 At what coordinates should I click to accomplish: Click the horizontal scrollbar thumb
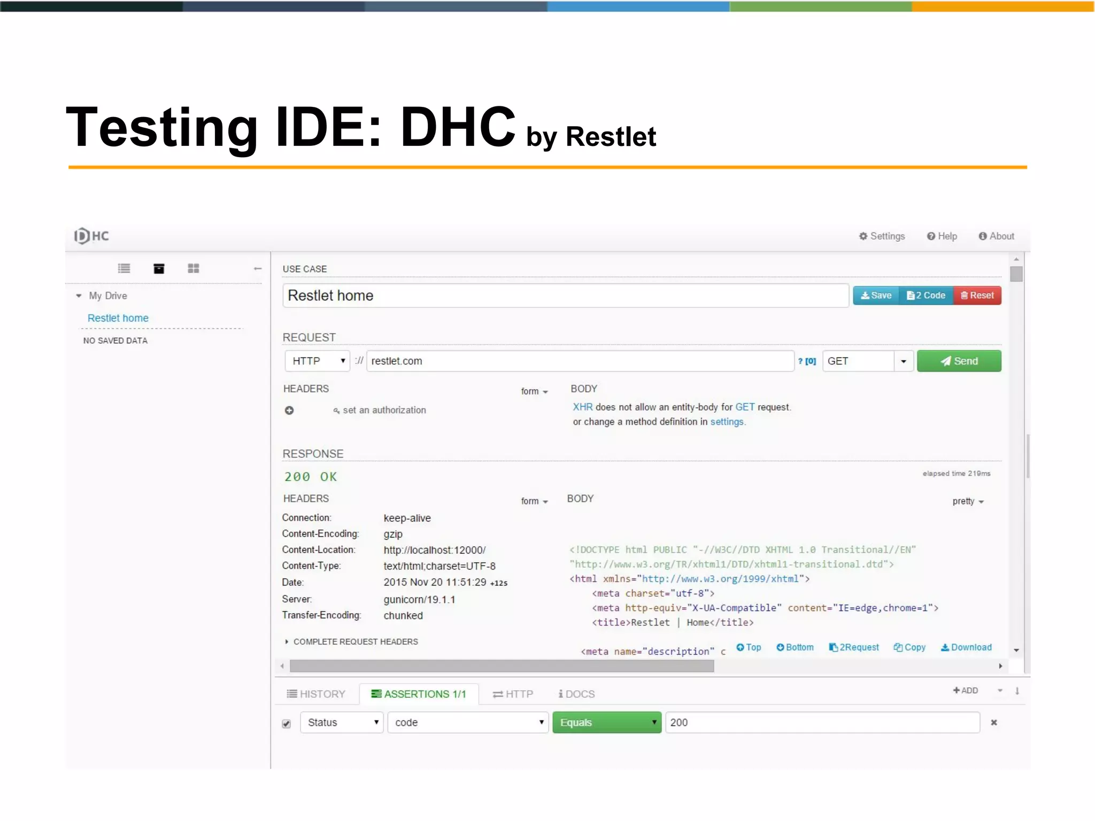pos(502,666)
